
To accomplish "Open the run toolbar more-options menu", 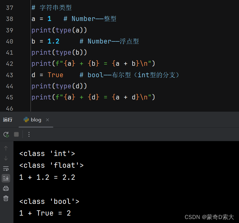I will pos(29,134).
